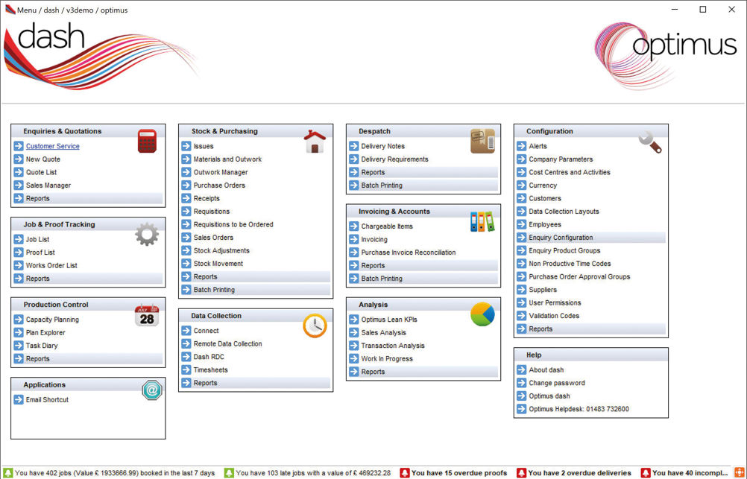
Task: Click the pie chart icon in Analysis
Action: (x=482, y=314)
